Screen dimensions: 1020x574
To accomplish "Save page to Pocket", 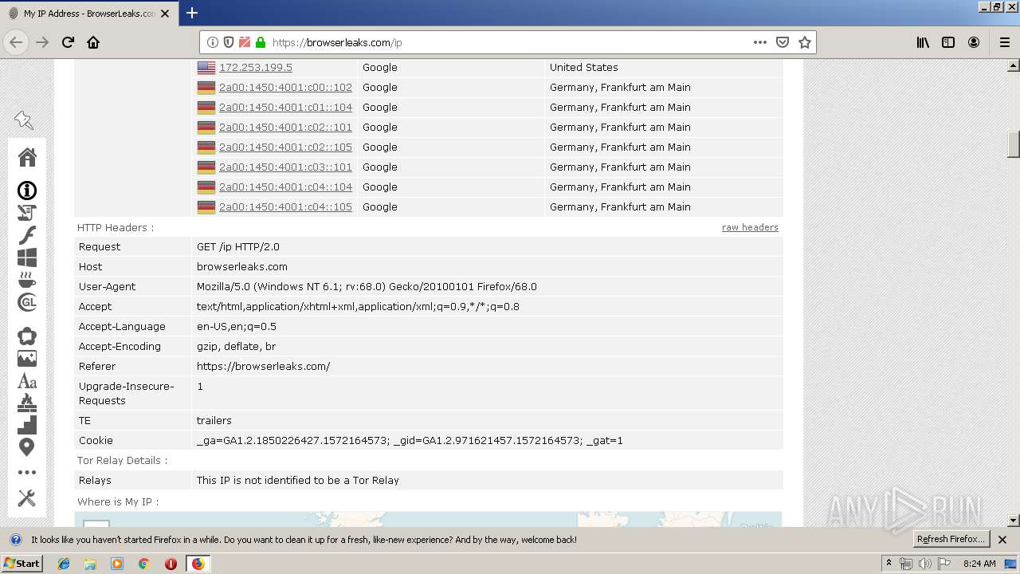I will click(x=783, y=42).
